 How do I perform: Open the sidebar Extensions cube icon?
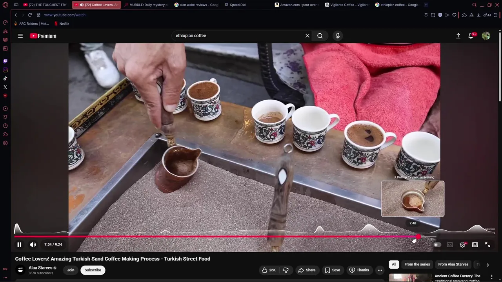coord(5,134)
